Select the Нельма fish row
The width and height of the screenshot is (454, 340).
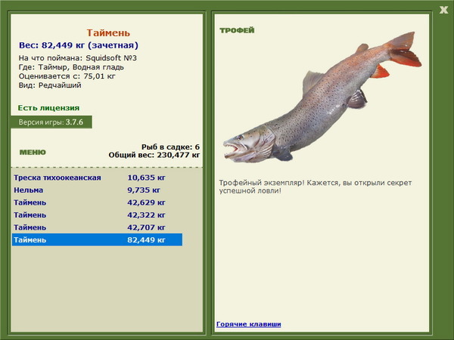coord(98,190)
